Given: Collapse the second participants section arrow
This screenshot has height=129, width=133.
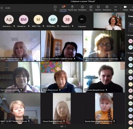Looking at the screenshot, I should pos(127,53).
